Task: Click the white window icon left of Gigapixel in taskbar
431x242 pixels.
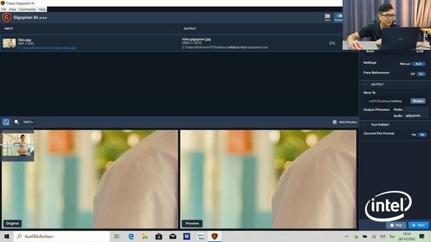Action: pyautogui.click(x=201, y=236)
